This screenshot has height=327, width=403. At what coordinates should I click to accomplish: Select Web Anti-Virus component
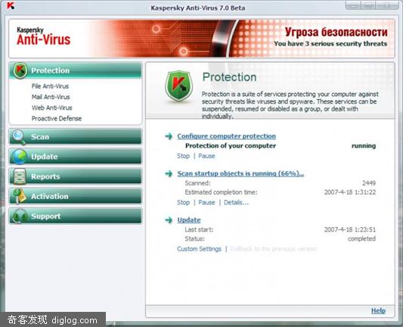pos(51,107)
